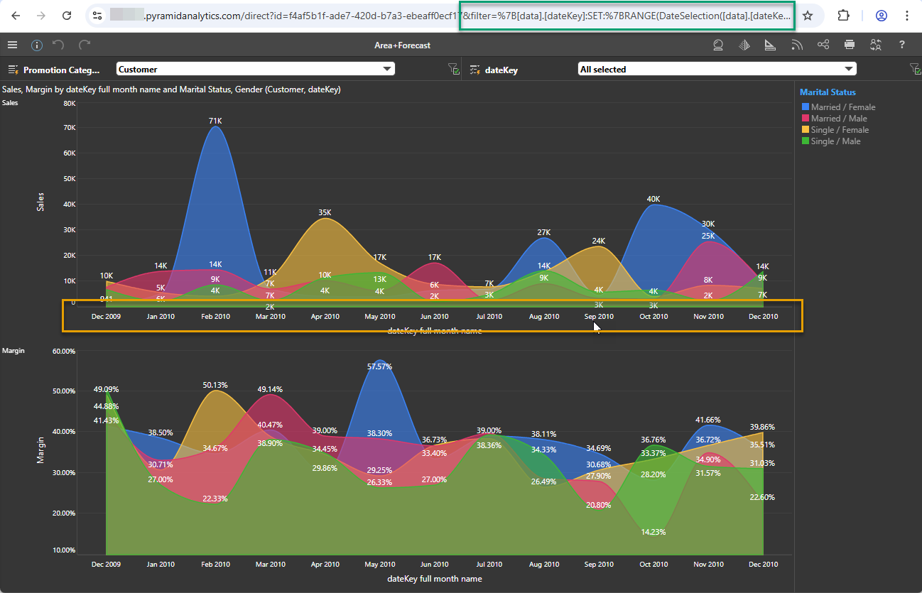922x593 pixels.
Task: Click the Single / Male legend entry
Action: 835,141
